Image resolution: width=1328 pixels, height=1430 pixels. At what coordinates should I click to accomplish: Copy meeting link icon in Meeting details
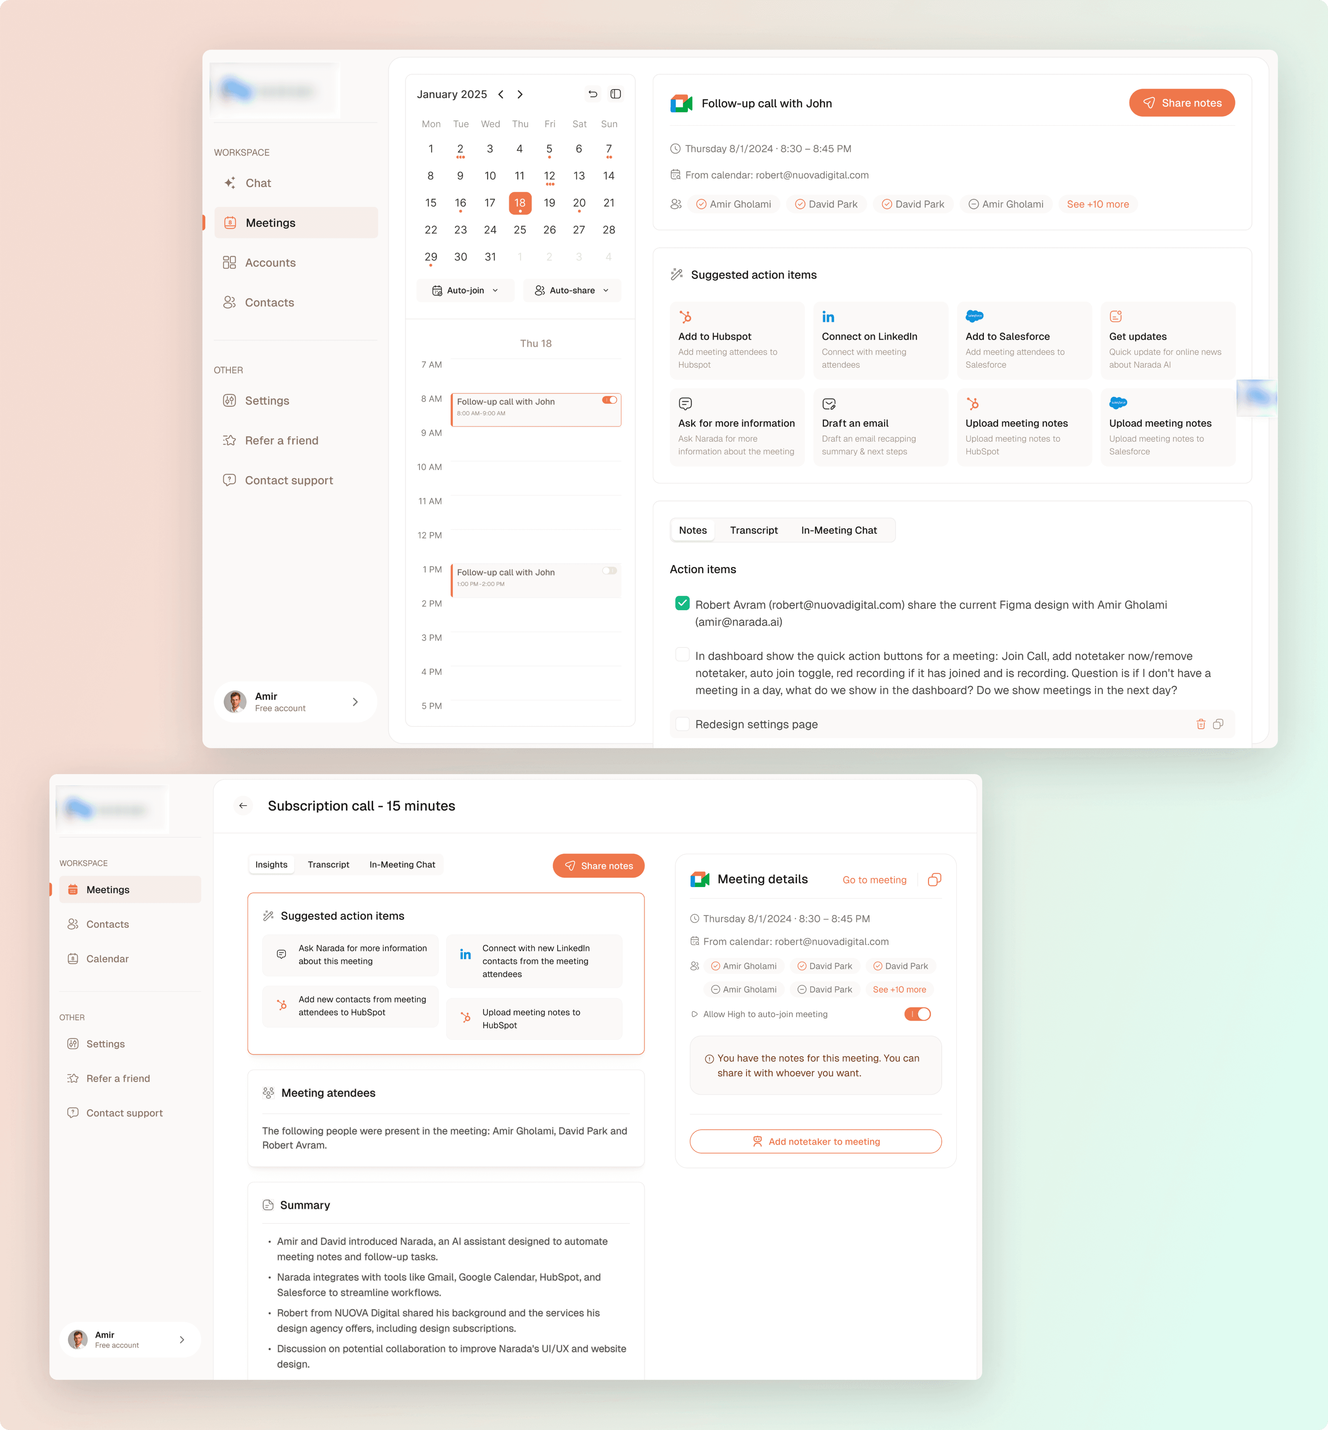click(934, 879)
